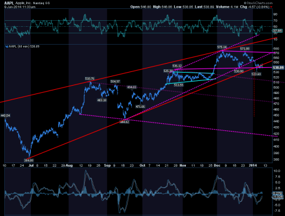Click the Chg change label in the header
The image size is (285, 216).
pos(243,7)
